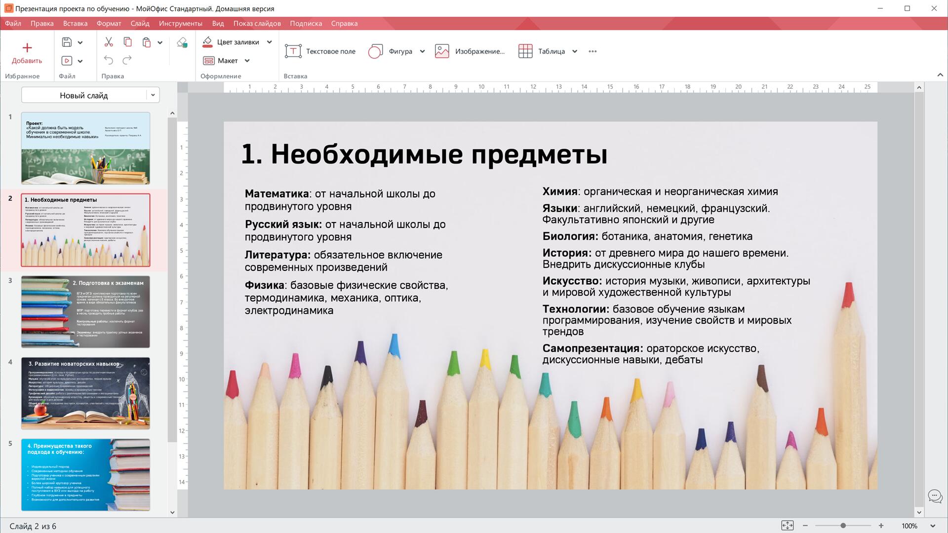
Task: Expand the Макет dropdown arrow
Action: pos(247,61)
